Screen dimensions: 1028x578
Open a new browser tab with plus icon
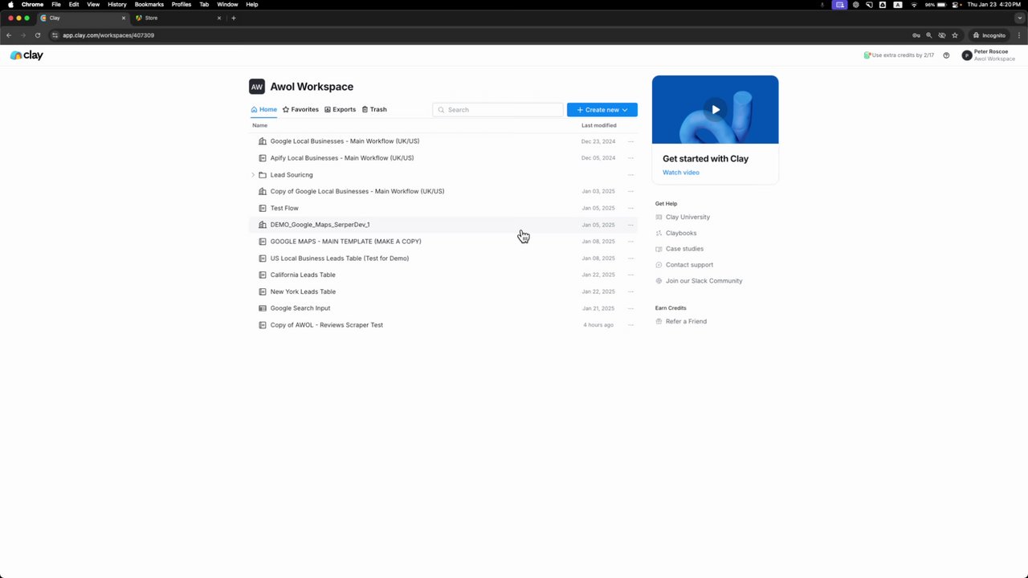(234, 18)
